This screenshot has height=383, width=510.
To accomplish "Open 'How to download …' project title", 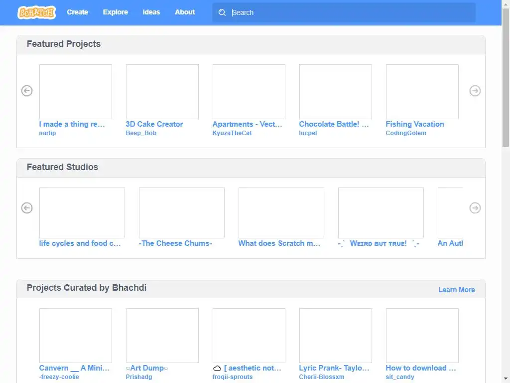I will (420, 368).
